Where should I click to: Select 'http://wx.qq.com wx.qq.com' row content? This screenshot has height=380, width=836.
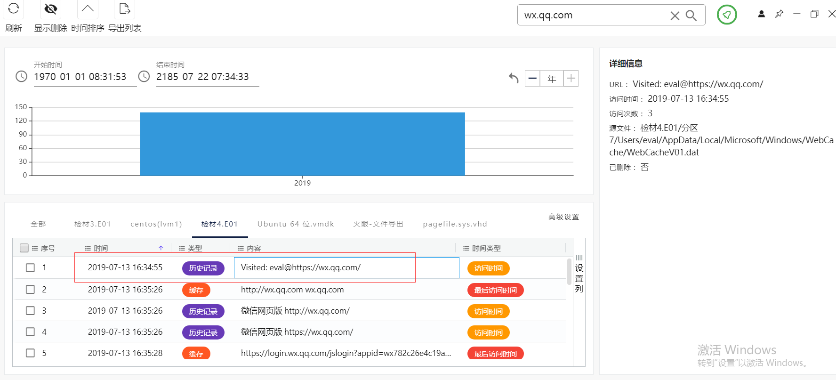[x=292, y=290]
